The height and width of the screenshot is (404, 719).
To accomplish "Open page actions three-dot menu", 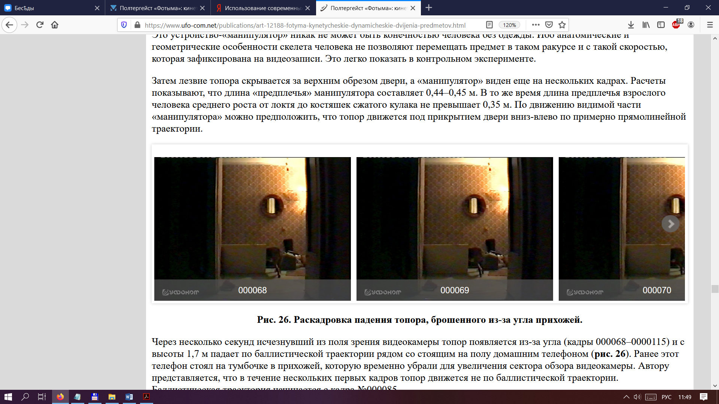I will [536, 25].
